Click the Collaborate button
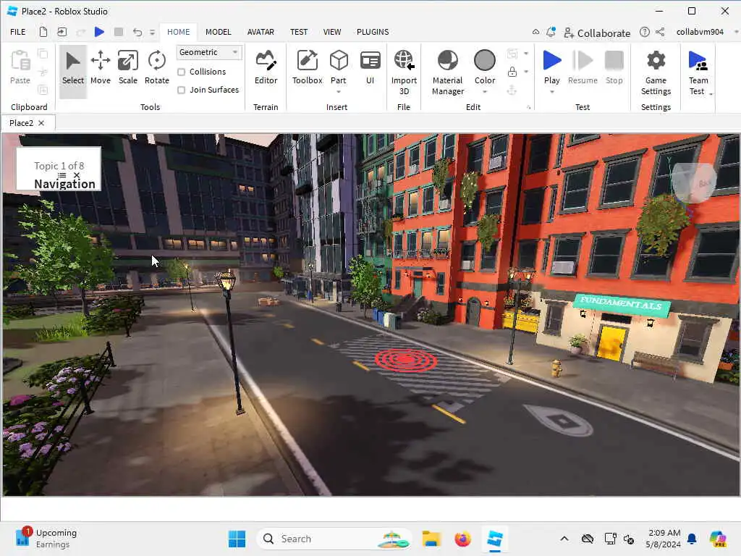Viewport: 741px width, 556px height. [x=597, y=33]
